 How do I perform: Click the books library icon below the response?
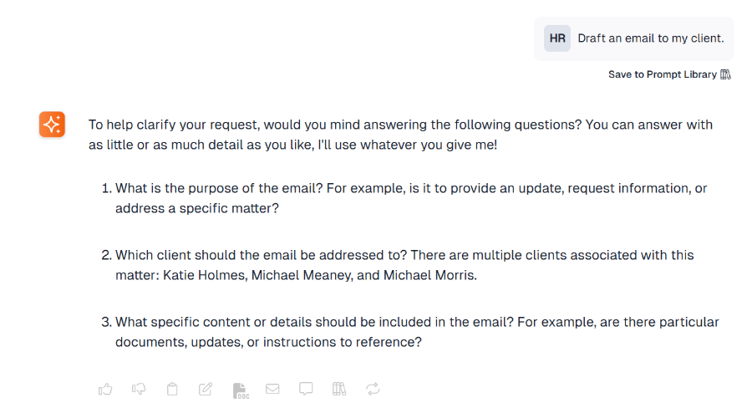point(339,389)
